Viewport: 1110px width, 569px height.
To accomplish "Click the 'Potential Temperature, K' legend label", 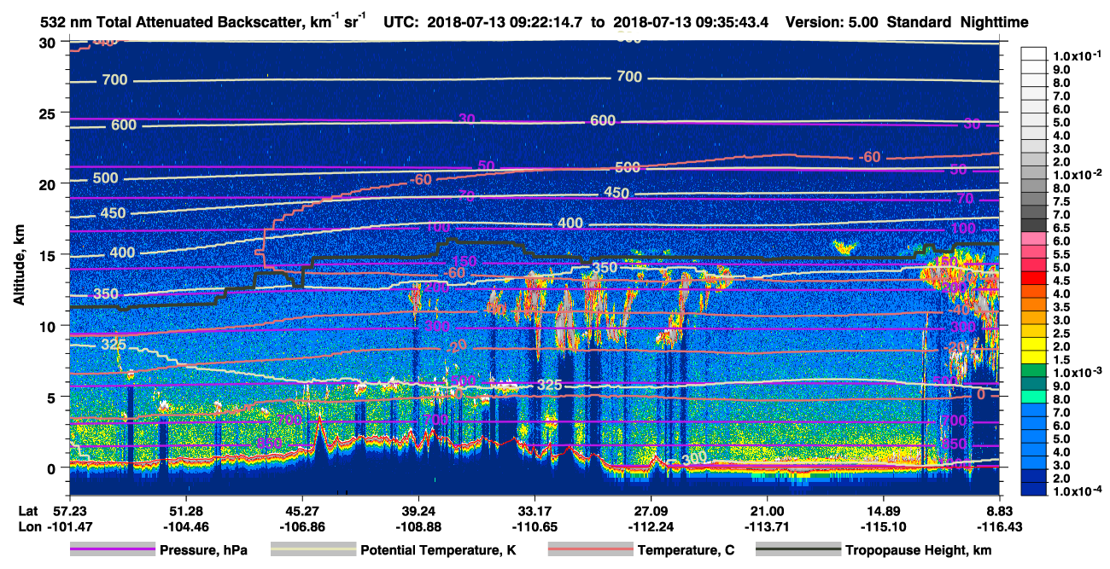I will point(438,550).
